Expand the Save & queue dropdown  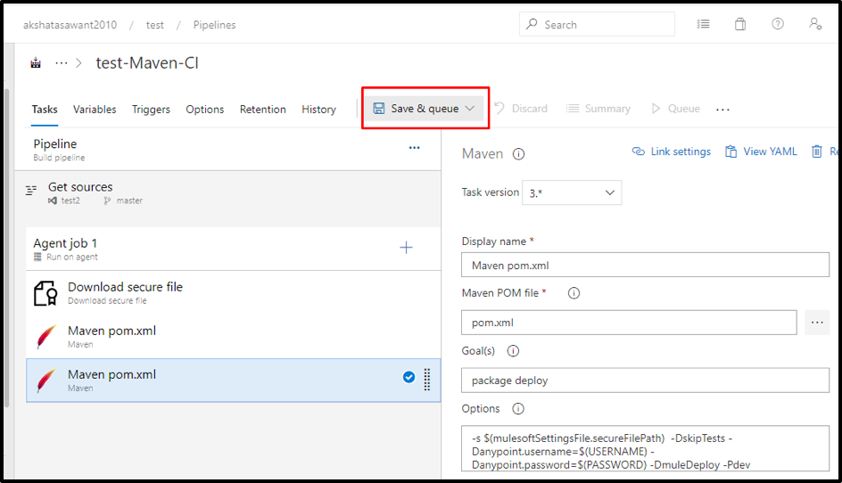pyautogui.click(x=470, y=109)
